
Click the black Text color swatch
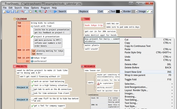pyautogui.click(x=118, y=12)
